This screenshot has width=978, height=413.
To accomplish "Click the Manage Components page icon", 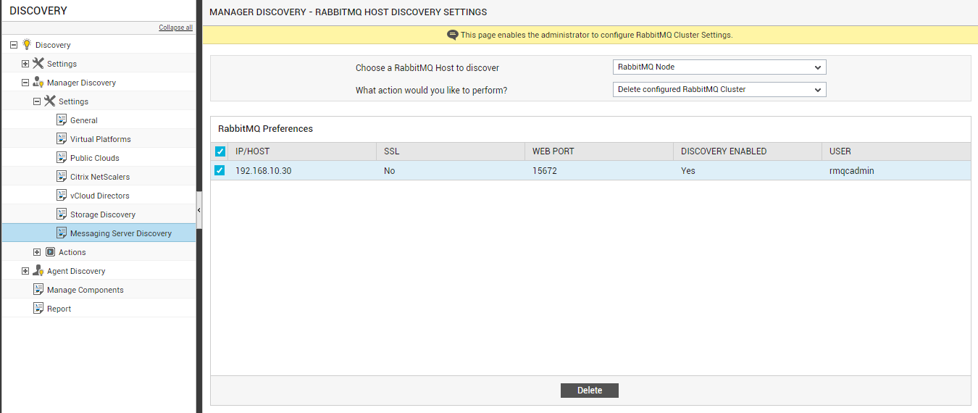I will [38, 289].
